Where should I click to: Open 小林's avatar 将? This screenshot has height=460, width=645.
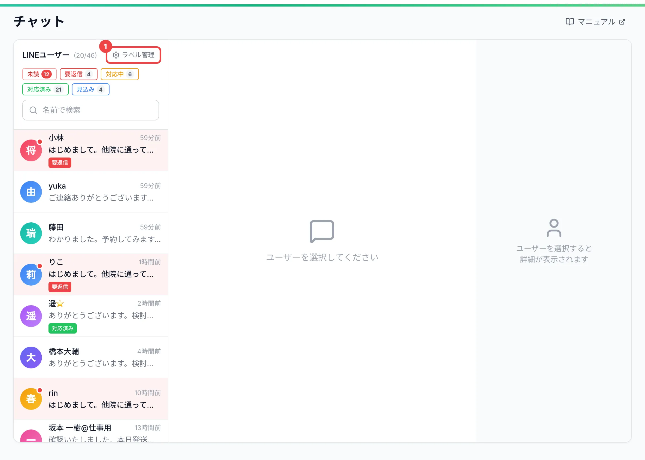31,150
